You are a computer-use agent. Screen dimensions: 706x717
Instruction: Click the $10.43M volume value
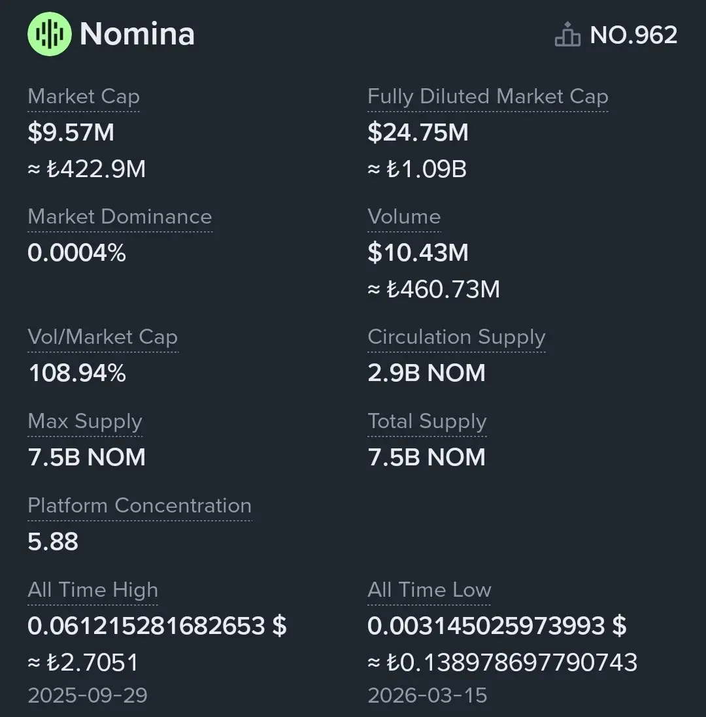pos(418,252)
